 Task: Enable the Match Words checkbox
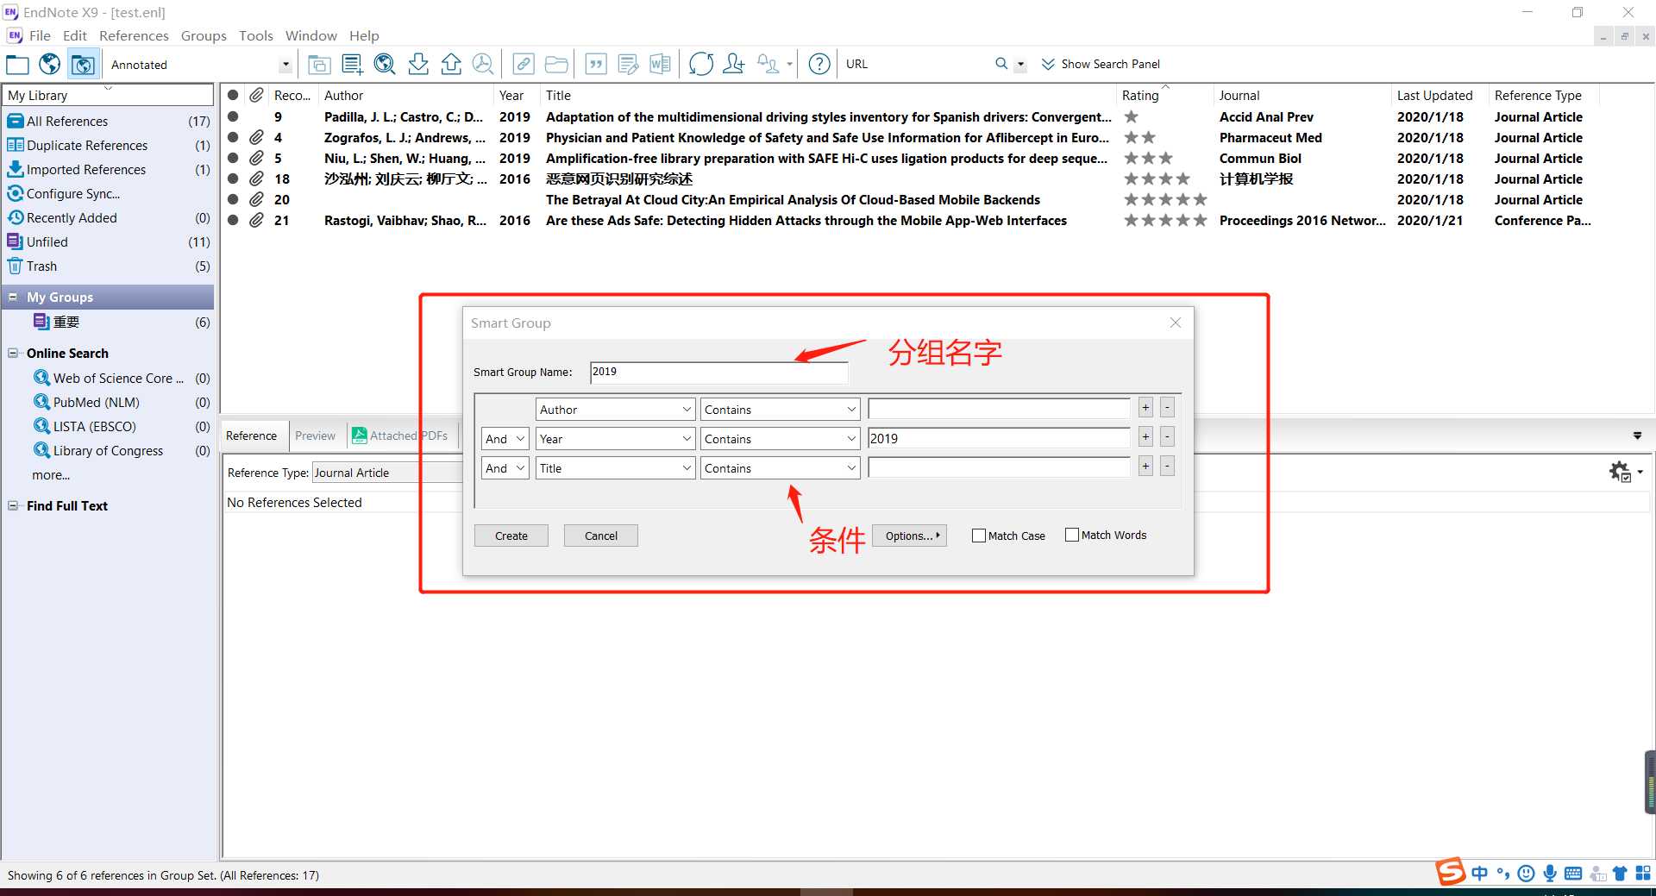pyautogui.click(x=1072, y=535)
